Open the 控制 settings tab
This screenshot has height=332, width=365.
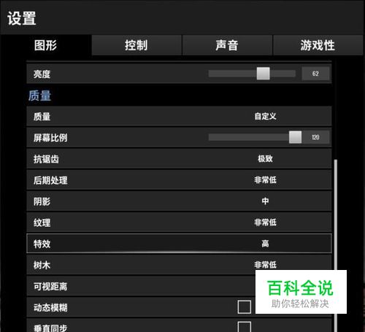pyautogui.click(x=137, y=45)
